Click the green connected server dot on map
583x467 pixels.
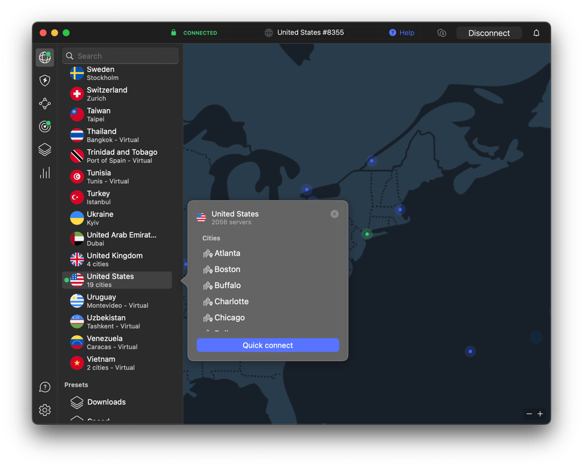pos(367,234)
